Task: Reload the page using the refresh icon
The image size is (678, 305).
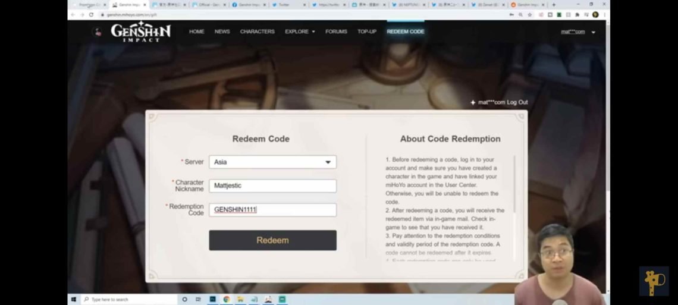Action: coord(91,15)
